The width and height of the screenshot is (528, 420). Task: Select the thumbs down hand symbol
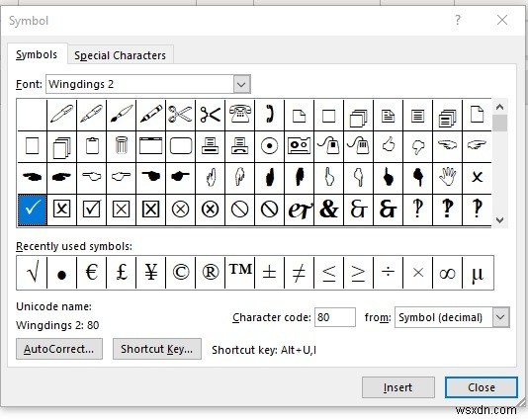417,146
